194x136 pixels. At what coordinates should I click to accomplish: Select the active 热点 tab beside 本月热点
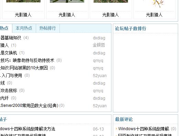[x=4, y=28]
